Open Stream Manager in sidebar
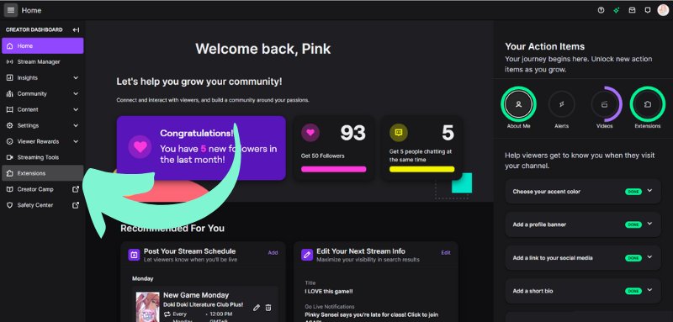Image resolution: width=673 pixels, height=322 pixels. [43, 61]
